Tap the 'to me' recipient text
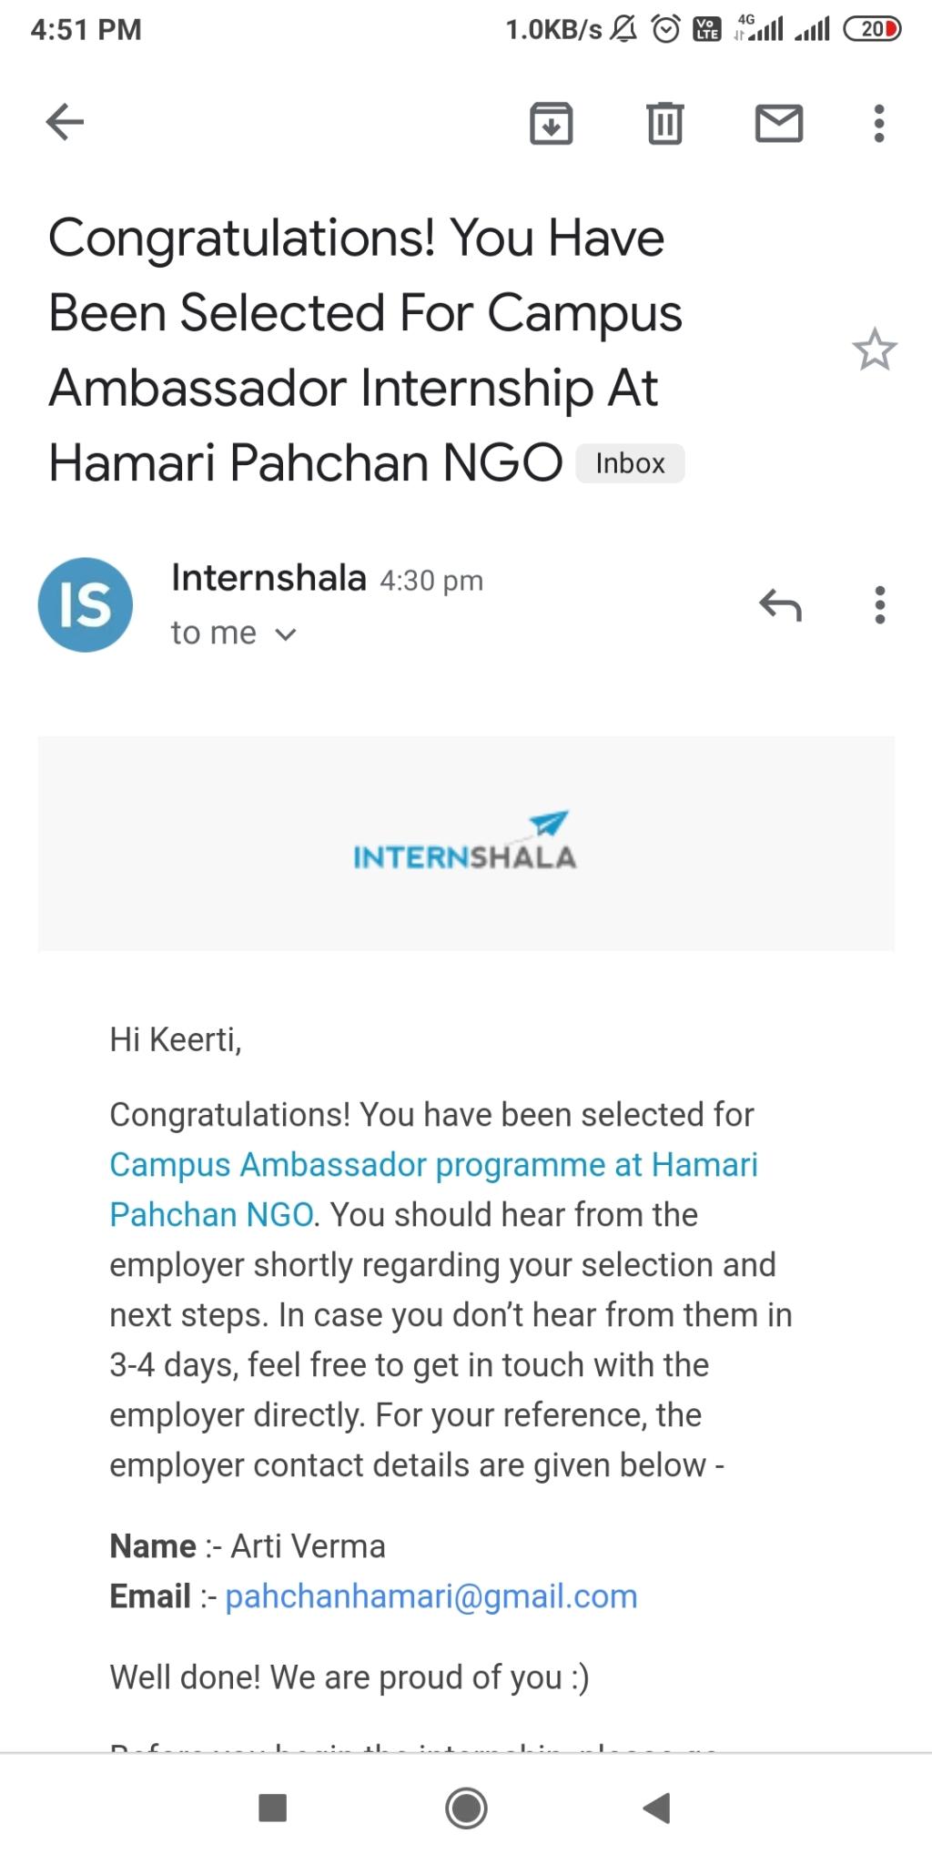This screenshot has width=932, height=1864. [214, 633]
